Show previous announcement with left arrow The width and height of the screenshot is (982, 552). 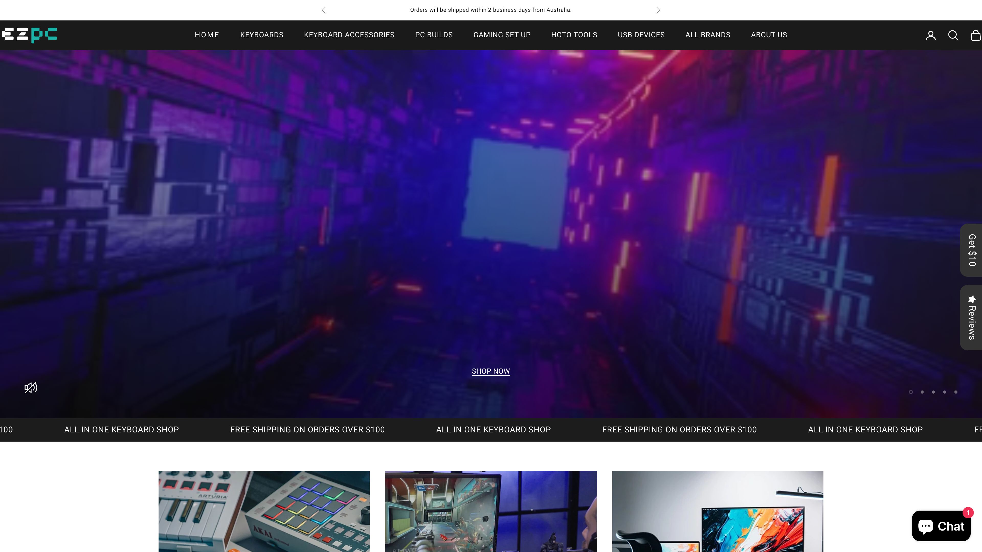coord(324,10)
